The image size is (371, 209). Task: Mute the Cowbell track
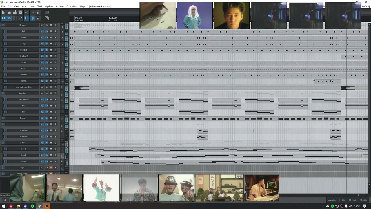click(x=51, y=75)
